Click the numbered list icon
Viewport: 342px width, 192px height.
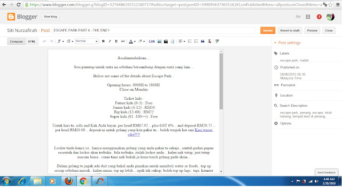click(190, 42)
